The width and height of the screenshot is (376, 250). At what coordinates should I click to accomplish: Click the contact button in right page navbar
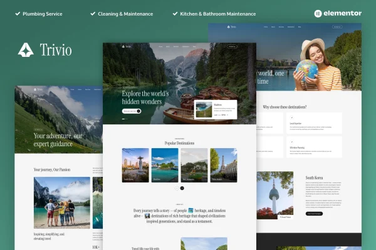pyautogui.click(x=337, y=27)
